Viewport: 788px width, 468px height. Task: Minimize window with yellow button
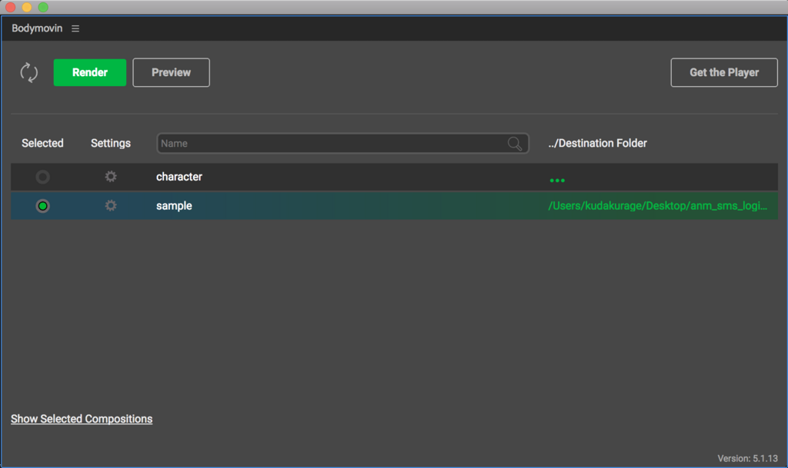coord(27,7)
